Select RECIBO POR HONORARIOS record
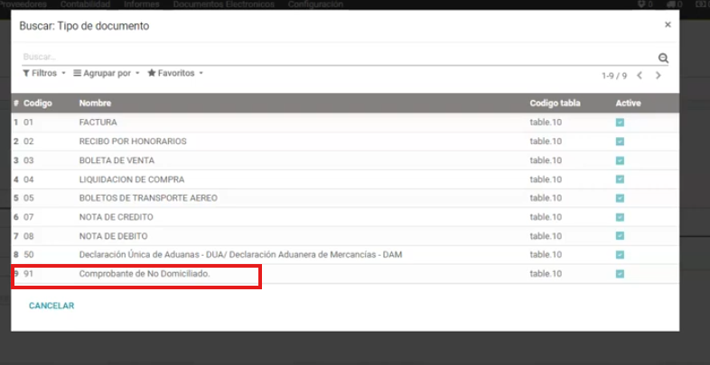710x365 pixels. point(133,141)
